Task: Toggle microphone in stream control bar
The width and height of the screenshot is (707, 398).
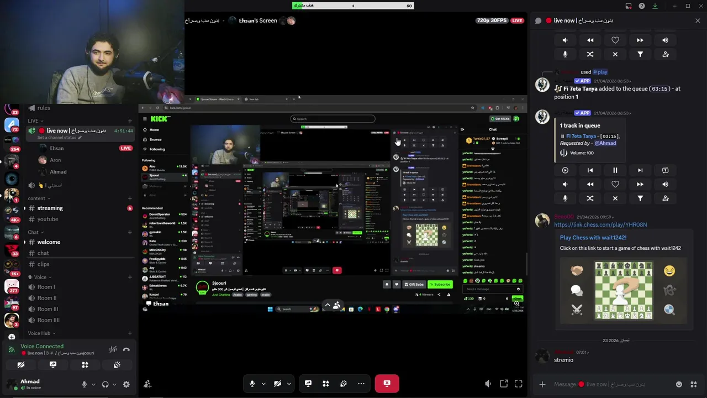Action: click(252, 384)
